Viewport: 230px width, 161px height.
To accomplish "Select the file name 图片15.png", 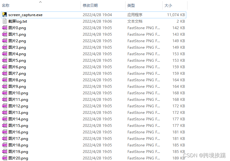I will point(18,126).
